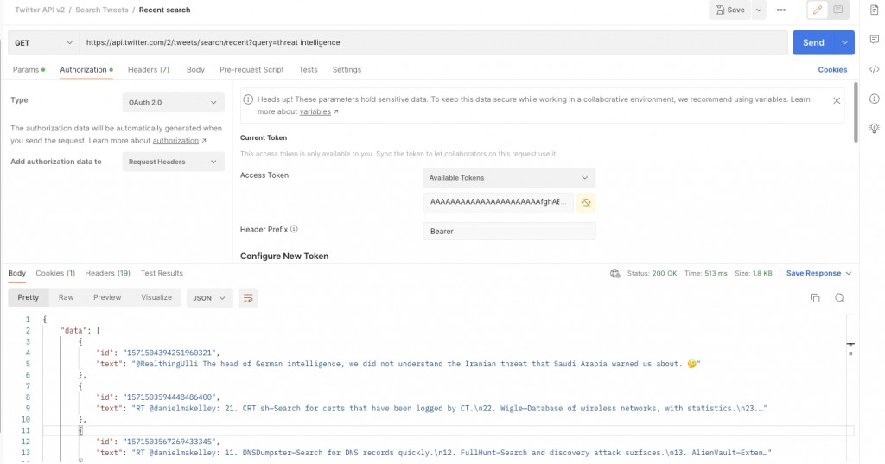Open the Send options dropdown arrow
The width and height of the screenshot is (885, 464).
point(845,43)
